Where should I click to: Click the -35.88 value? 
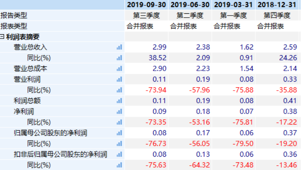click(287, 90)
